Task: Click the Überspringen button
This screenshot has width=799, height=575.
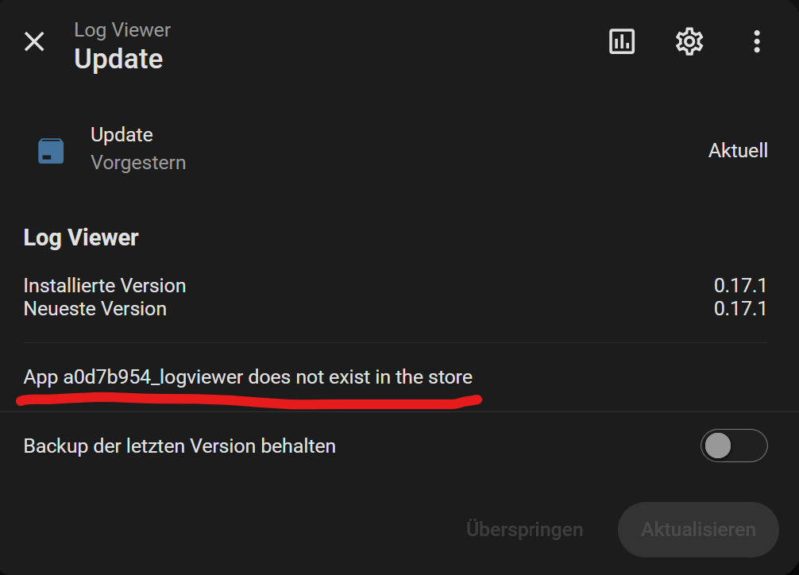Action: 524,529
